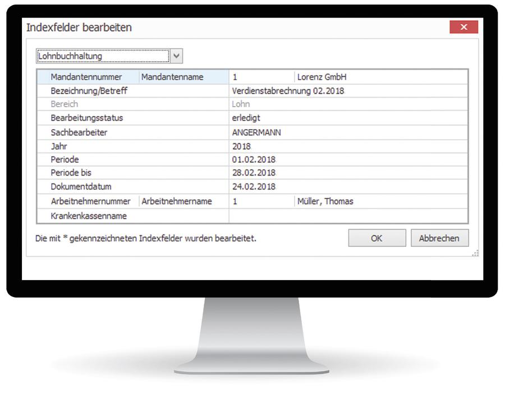The height and width of the screenshot is (399, 505).
Task: Select the Mandantennummer value field
Action: pos(261,77)
